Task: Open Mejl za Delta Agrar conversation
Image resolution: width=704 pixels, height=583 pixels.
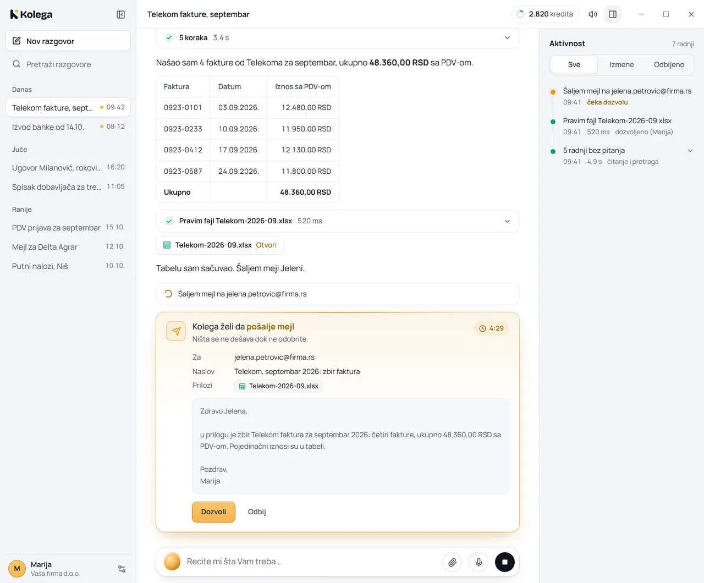Action: (x=68, y=247)
